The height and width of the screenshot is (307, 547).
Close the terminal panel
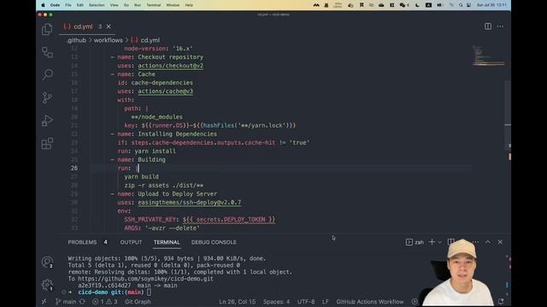tap(500, 242)
